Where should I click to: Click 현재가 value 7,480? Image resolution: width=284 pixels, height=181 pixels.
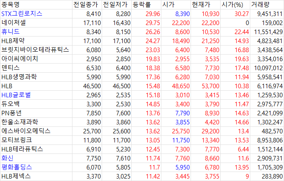tap(212, 50)
